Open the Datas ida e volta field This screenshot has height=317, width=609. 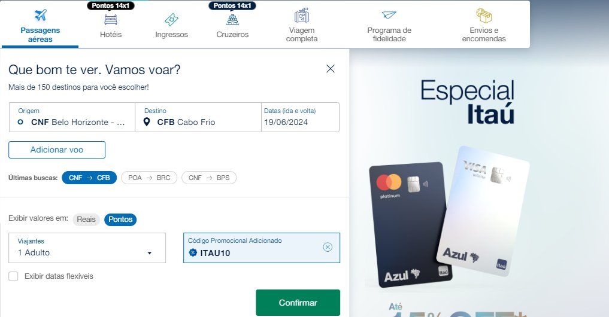coord(300,117)
